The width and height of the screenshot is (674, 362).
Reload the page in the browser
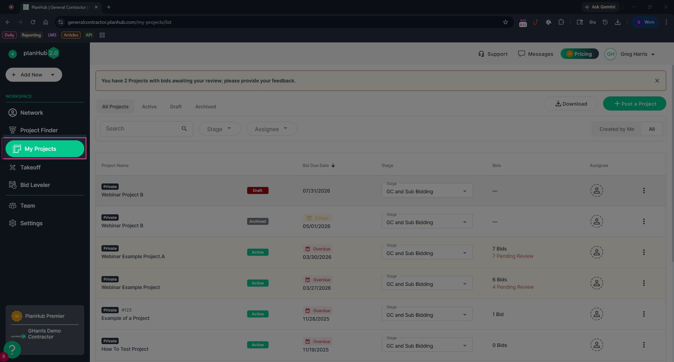click(33, 22)
